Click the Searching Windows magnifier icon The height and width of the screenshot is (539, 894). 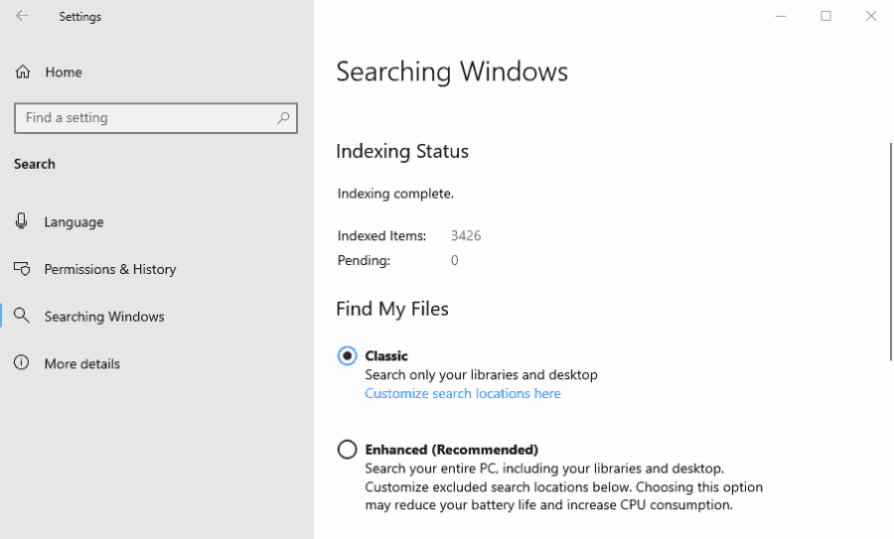[x=22, y=316]
